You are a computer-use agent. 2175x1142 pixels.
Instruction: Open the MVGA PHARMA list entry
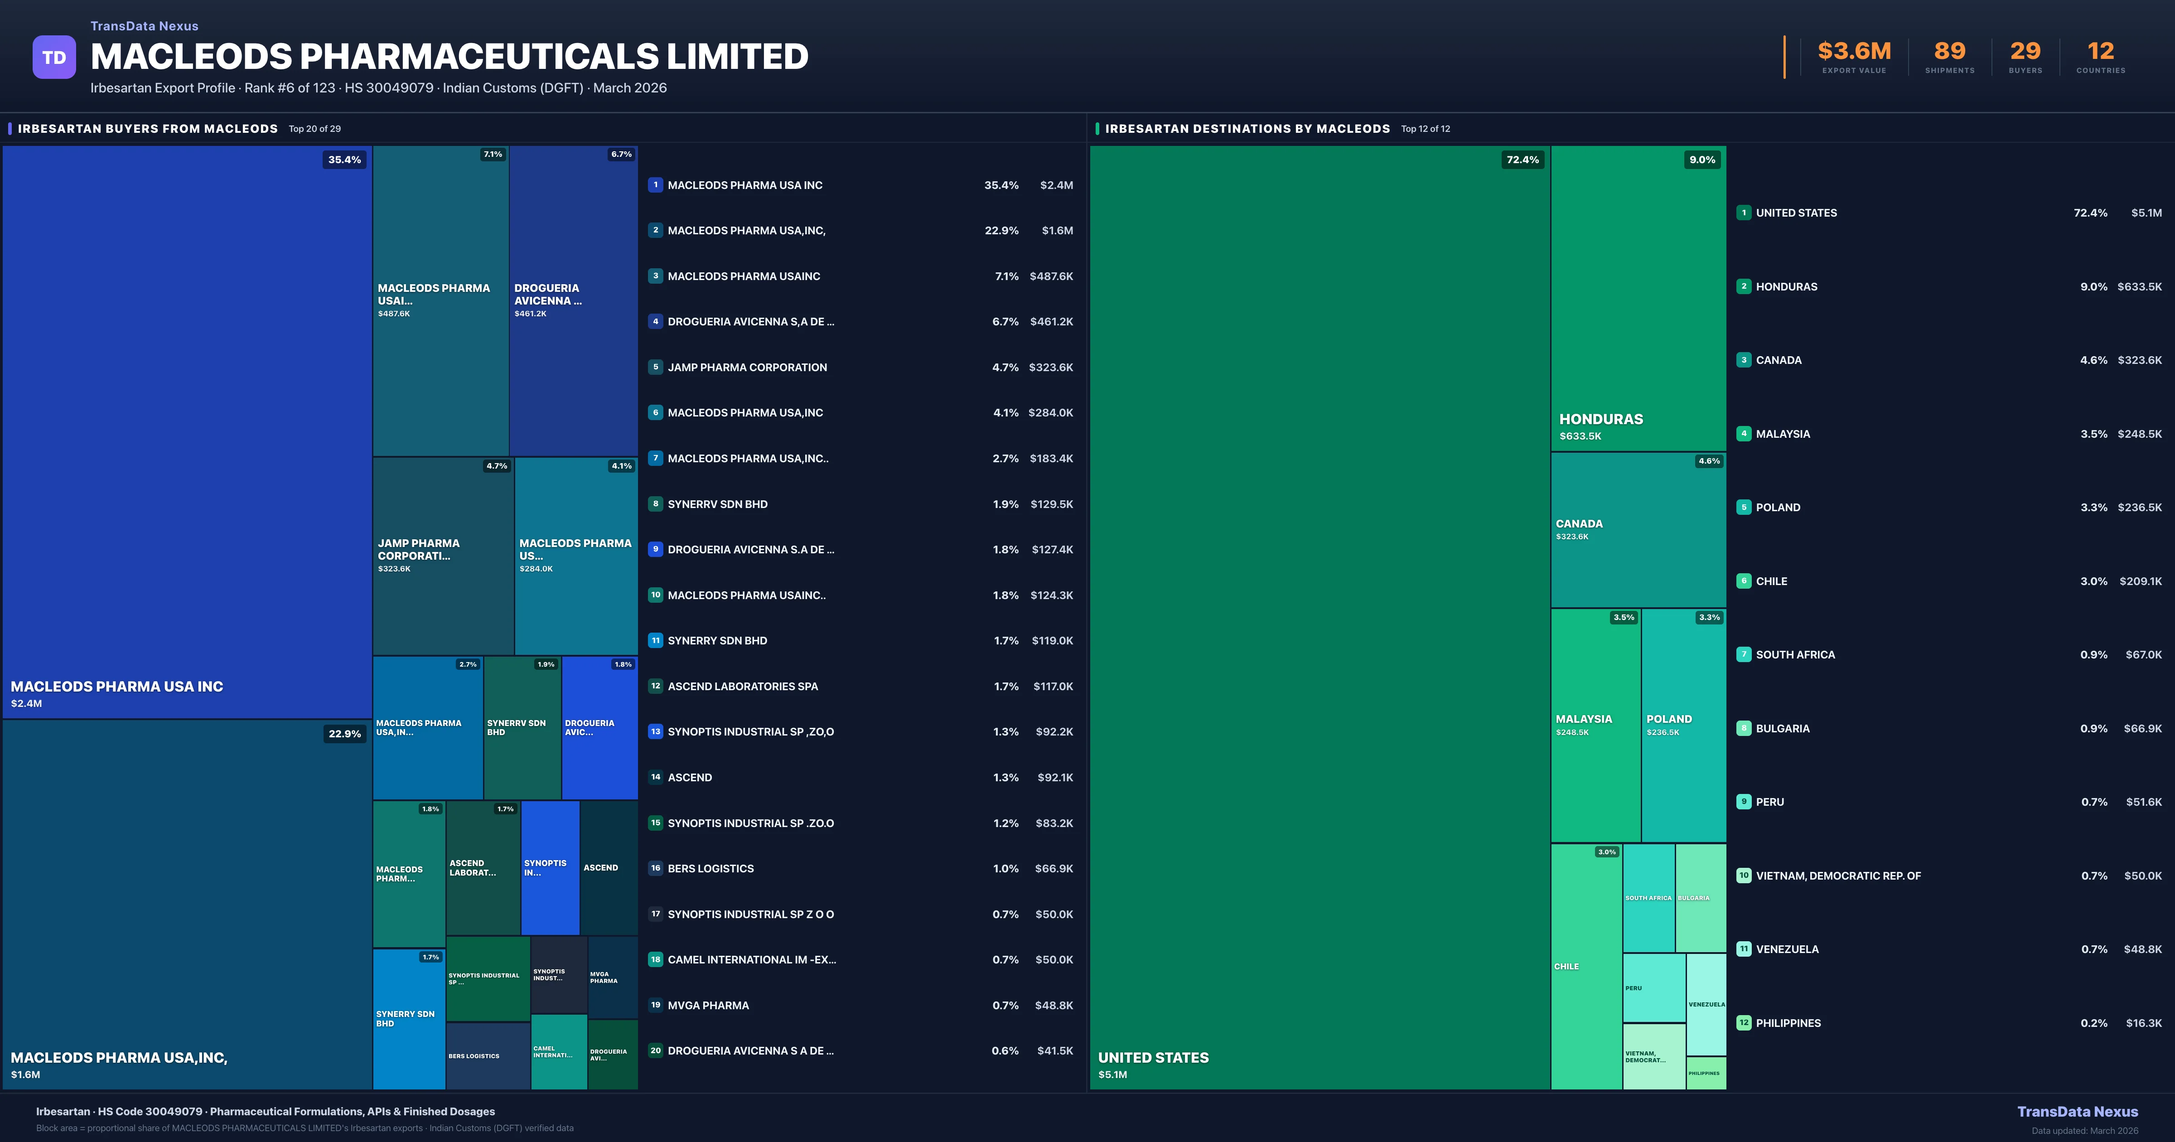707,1005
